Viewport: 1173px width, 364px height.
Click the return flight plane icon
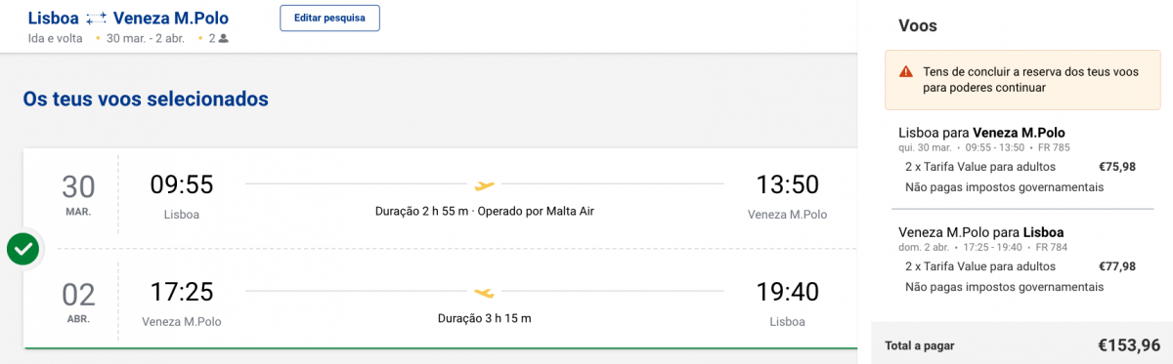pyautogui.click(x=485, y=292)
